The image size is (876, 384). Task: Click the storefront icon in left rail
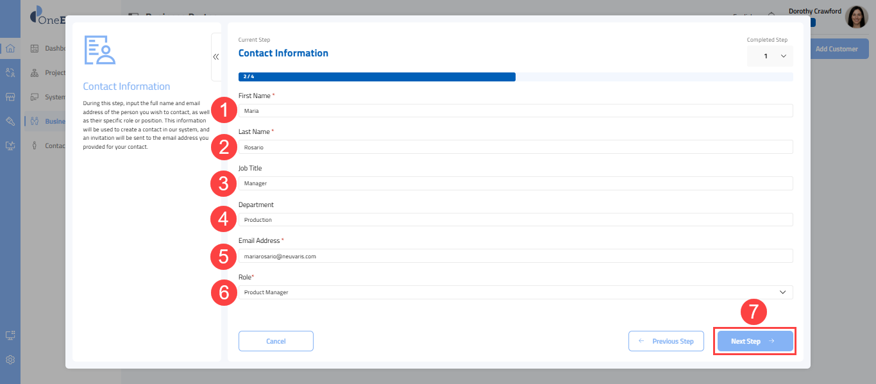tap(10, 97)
